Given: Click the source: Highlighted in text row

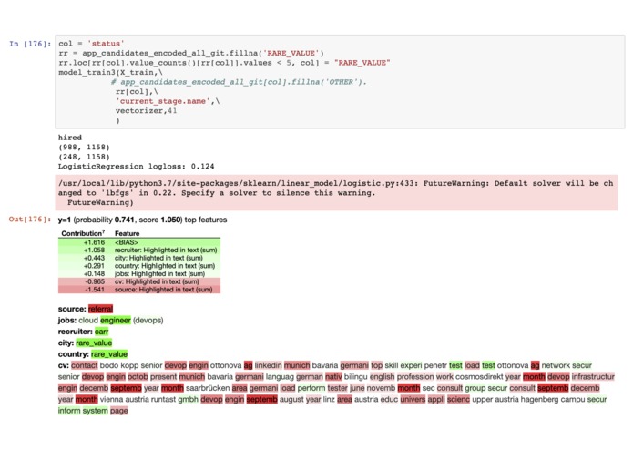Looking at the screenshot, I should (x=139, y=290).
